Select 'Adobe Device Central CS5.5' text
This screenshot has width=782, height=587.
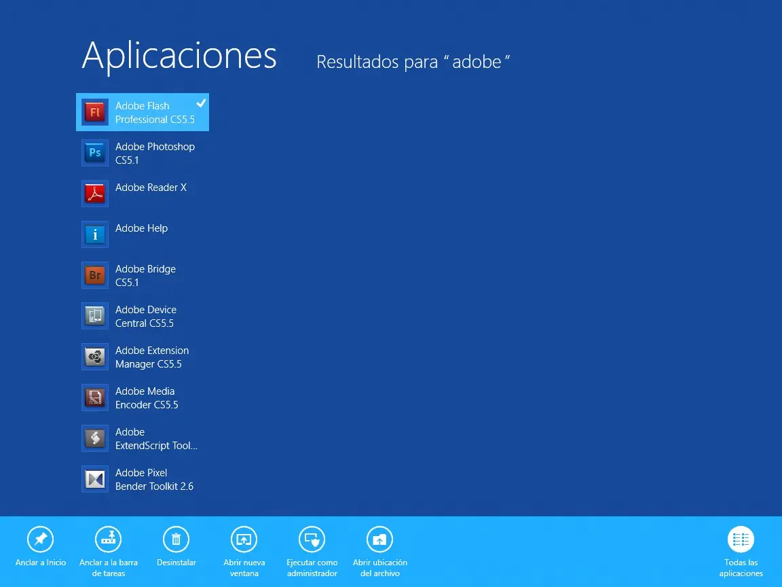coord(146,317)
